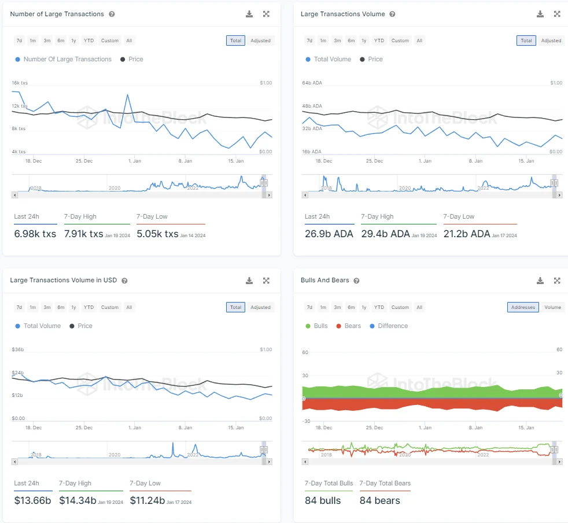Screen dimensions: 568x523
Task: Expand Number of Large Transactions chart fullscreen
Action: [266, 14]
